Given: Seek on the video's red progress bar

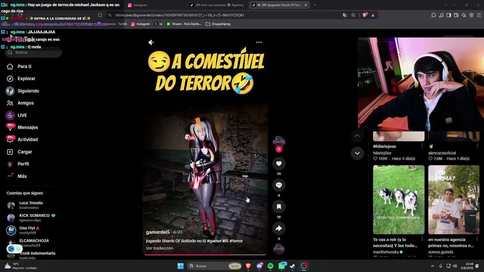Looking at the screenshot, I should pos(205,255).
